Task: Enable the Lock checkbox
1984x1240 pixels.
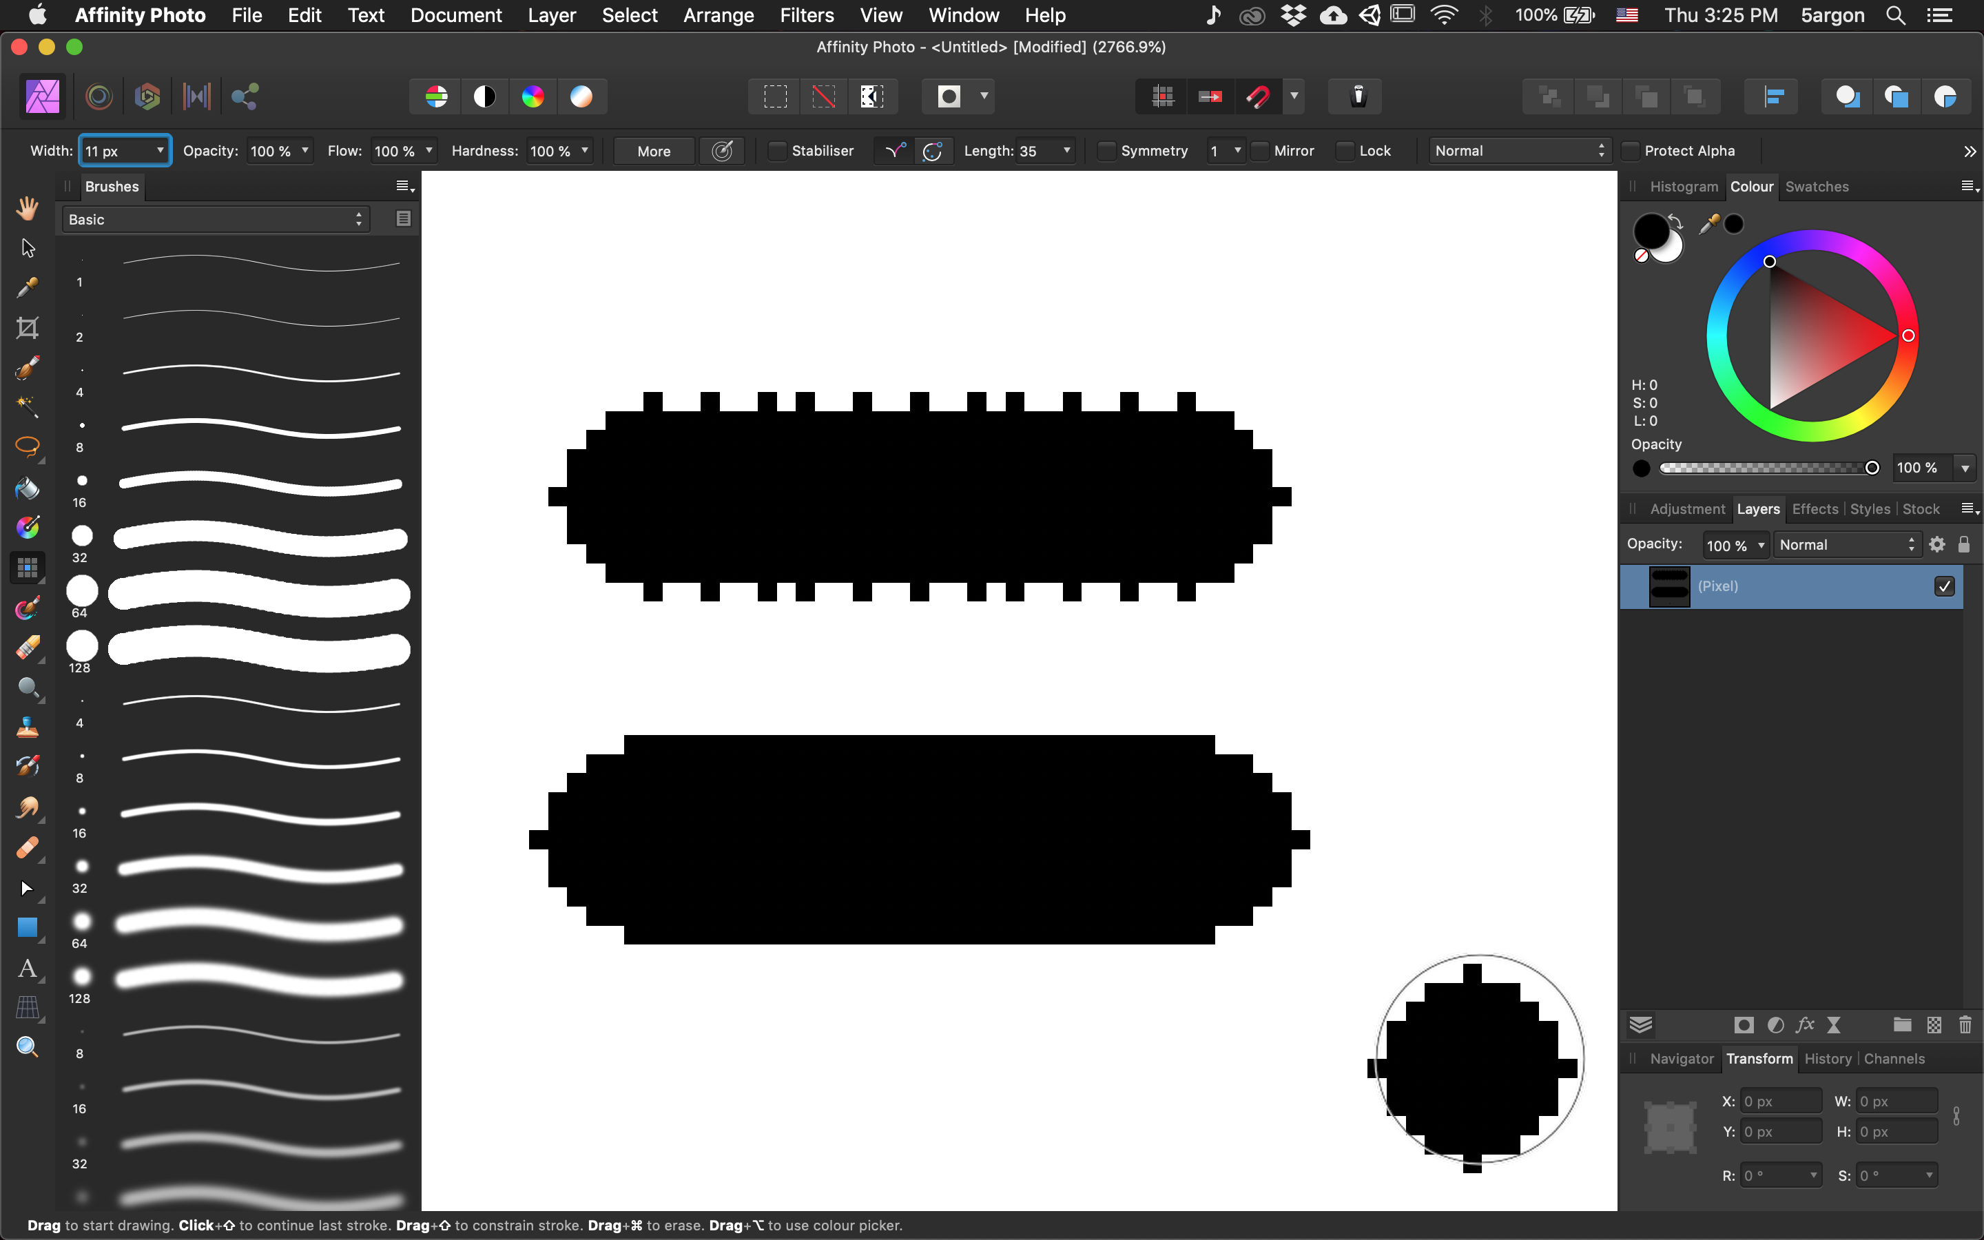Action: (x=1345, y=151)
